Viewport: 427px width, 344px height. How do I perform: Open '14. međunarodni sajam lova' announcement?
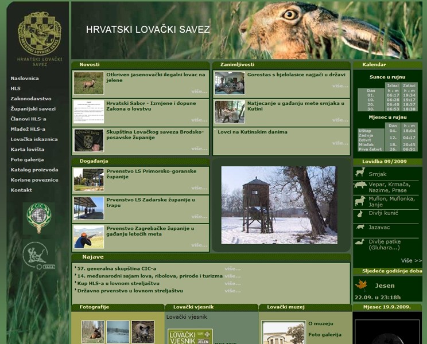150,276
